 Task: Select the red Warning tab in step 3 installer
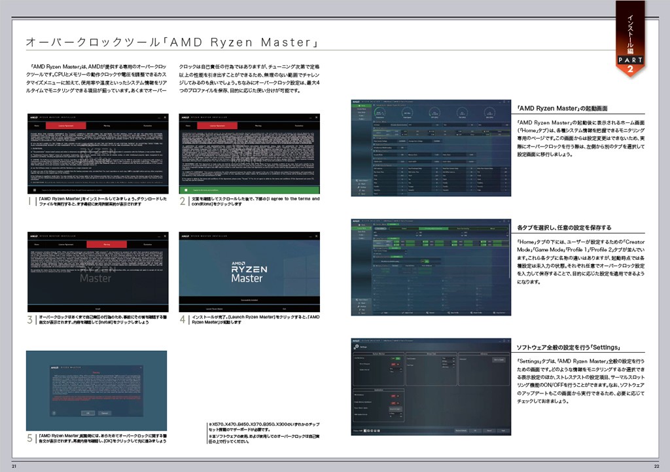coord(107,244)
